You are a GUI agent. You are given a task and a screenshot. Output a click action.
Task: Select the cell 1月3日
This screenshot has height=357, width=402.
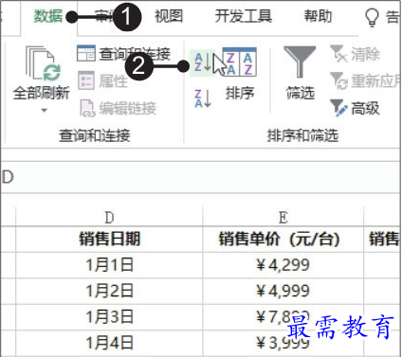[x=109, y=316]
